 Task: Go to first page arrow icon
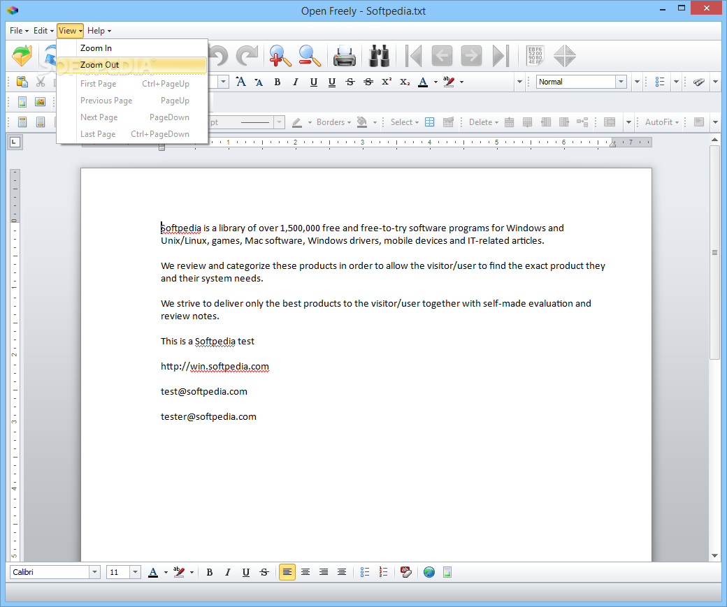[413, 56]
